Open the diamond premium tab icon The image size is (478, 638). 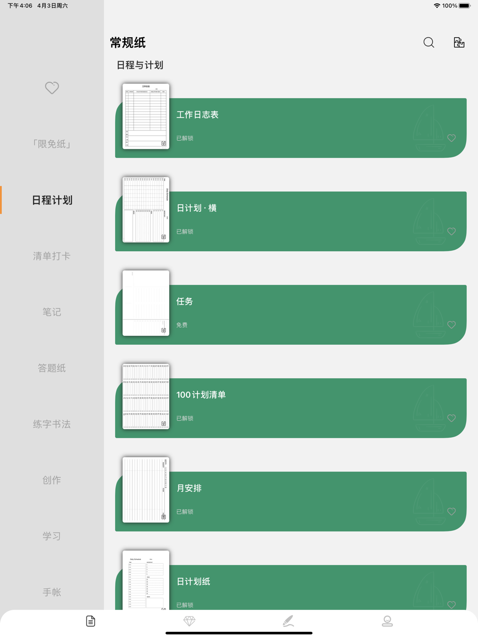[189, 621]
